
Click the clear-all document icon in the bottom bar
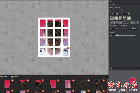(12, 76)
